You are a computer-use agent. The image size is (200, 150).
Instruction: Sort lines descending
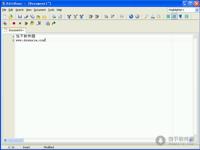coord(112,16)
